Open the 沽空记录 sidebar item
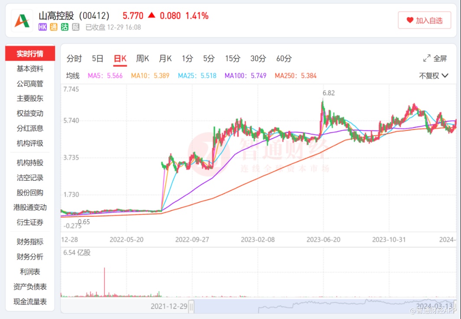The image size is (461, 319). [x=30, y=178]
